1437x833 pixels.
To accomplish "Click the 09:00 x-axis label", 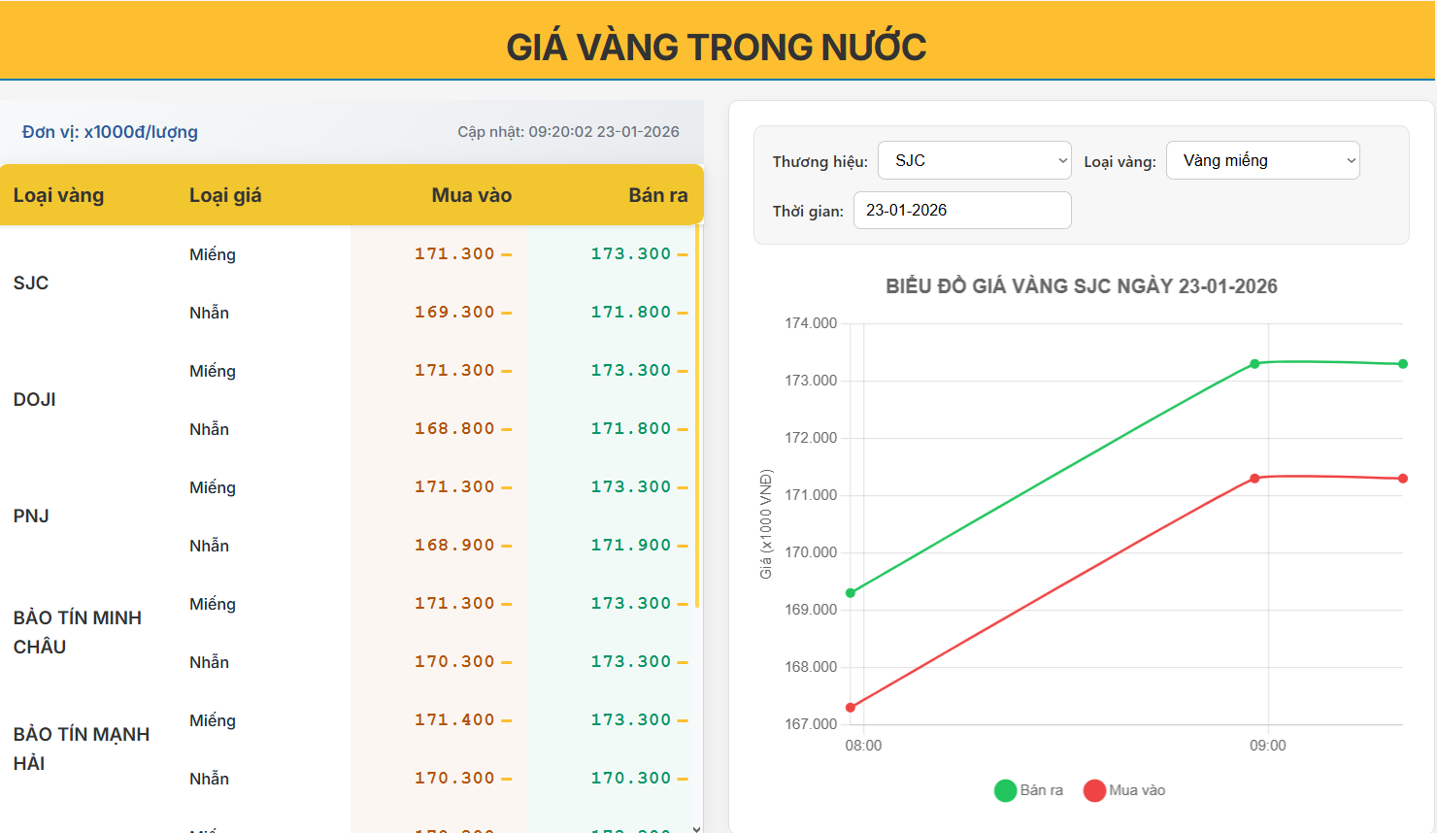I will click(1267, 746).
